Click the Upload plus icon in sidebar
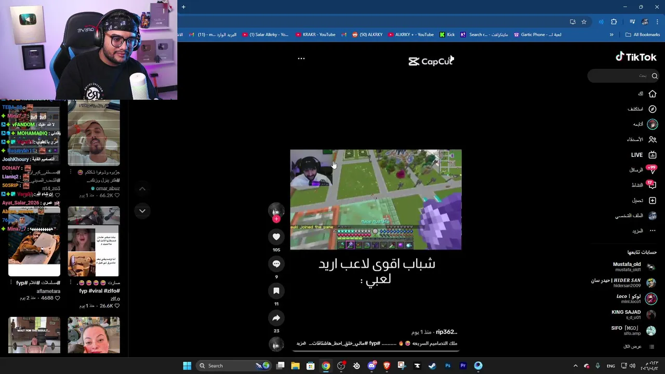665x374 pixels. pyautogui.click(x=653, y=201)
